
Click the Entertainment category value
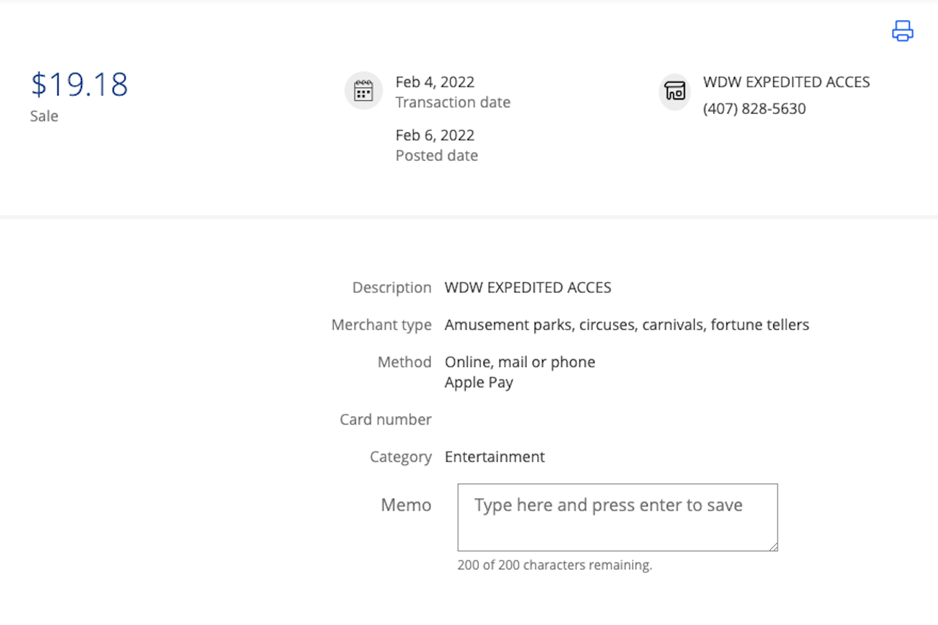(494, 457)
